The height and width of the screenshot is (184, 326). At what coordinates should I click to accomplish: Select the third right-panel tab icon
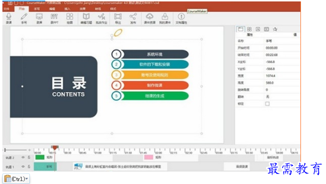point(258,29)
